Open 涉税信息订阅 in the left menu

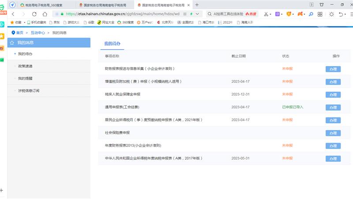(29, 90)
